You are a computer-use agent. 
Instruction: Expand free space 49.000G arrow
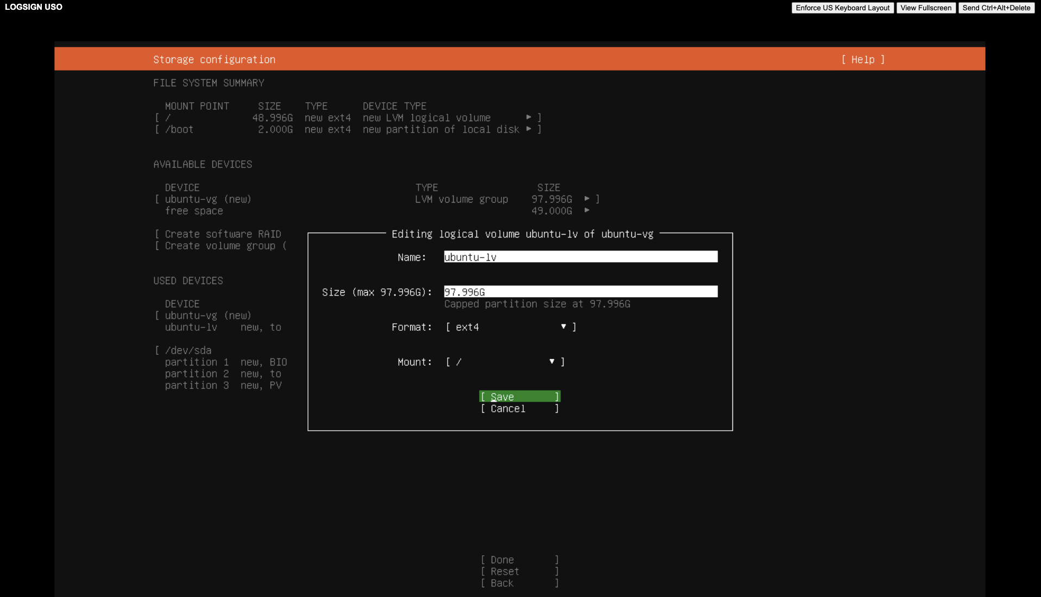point(587,210)
